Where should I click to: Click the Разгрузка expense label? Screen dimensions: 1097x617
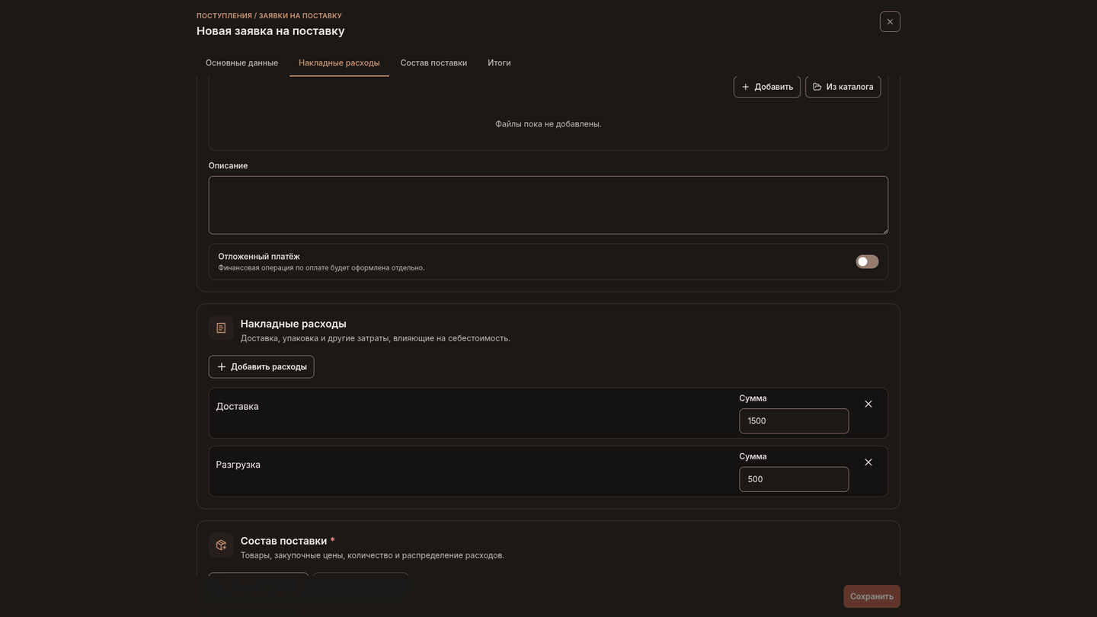pyautogui.click(x=238, y=465)
